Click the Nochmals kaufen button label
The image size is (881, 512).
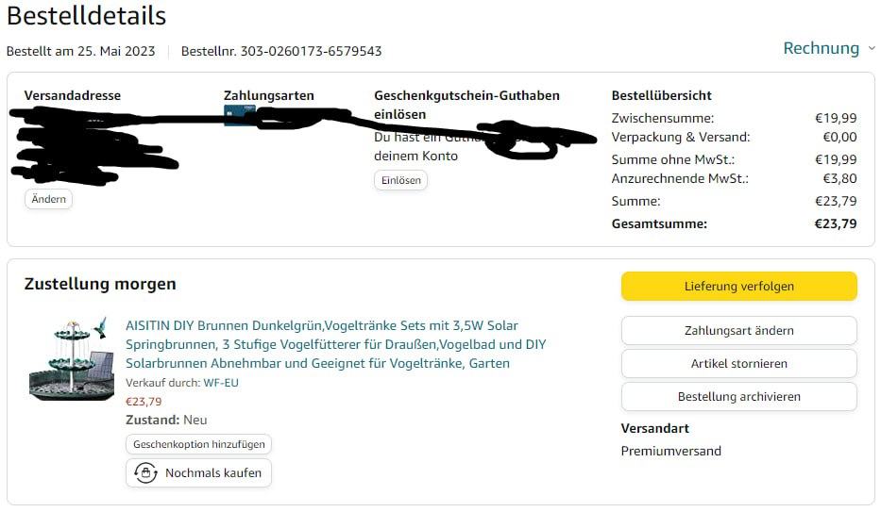tap(213, 472)
